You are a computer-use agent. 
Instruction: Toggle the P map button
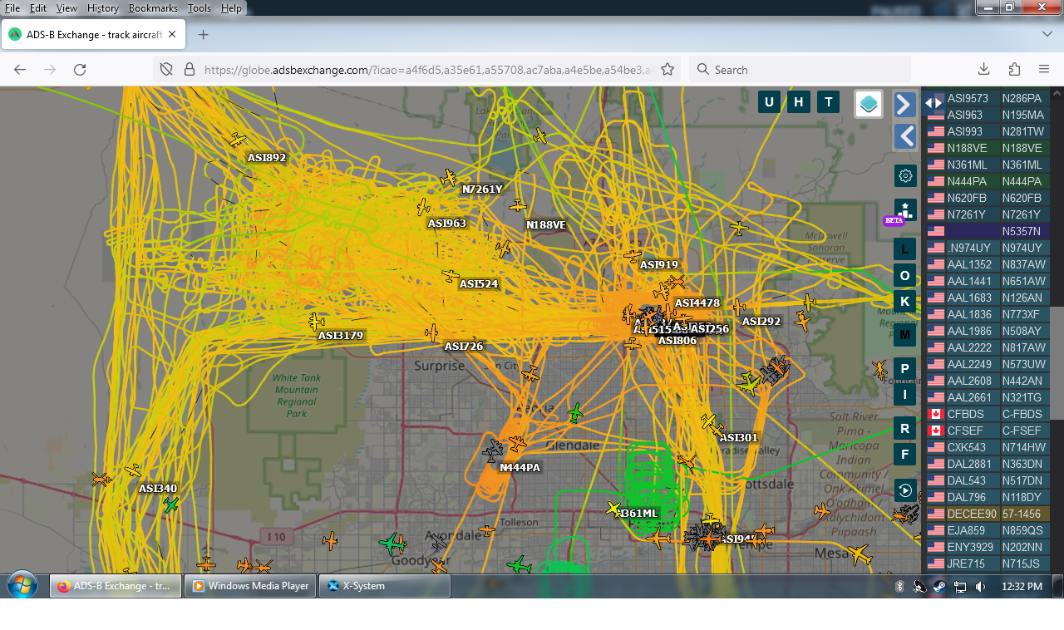click(905, 368)
